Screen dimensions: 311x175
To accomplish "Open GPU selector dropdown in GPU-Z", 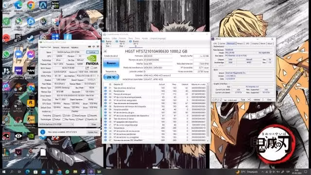I will [56, 124].
